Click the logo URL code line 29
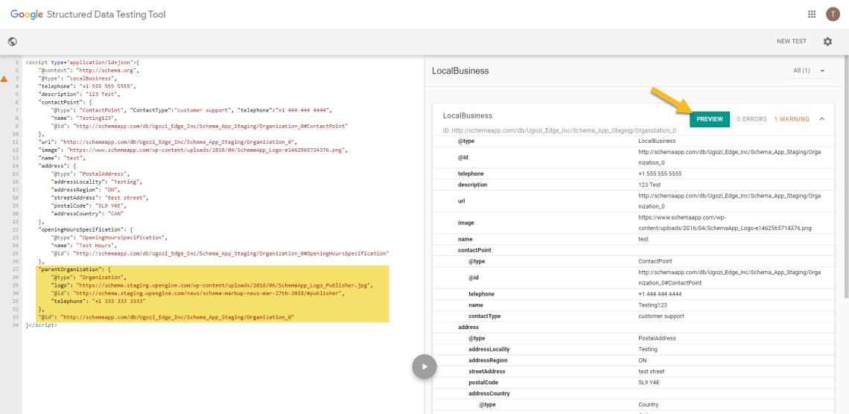Viewport: 849px width, 414px height. 212,284
